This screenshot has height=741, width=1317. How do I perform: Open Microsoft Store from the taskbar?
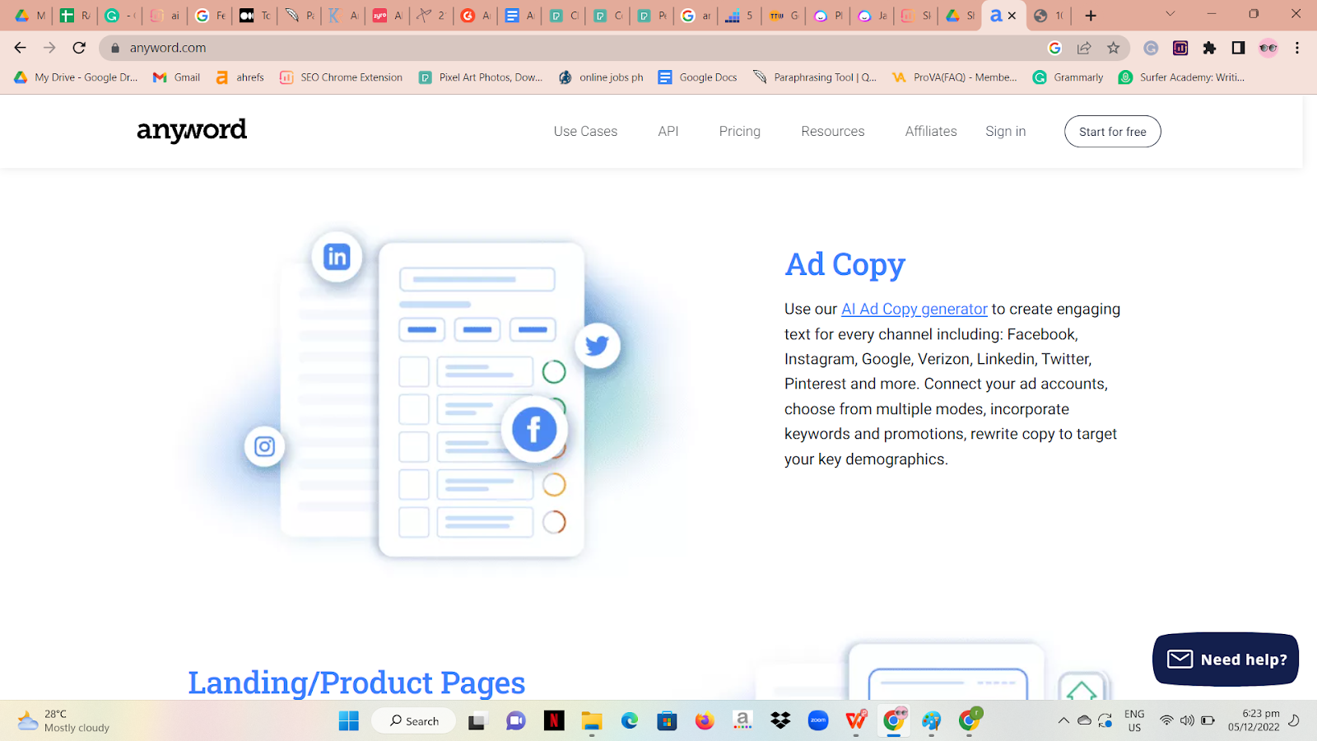coord(667,721)
